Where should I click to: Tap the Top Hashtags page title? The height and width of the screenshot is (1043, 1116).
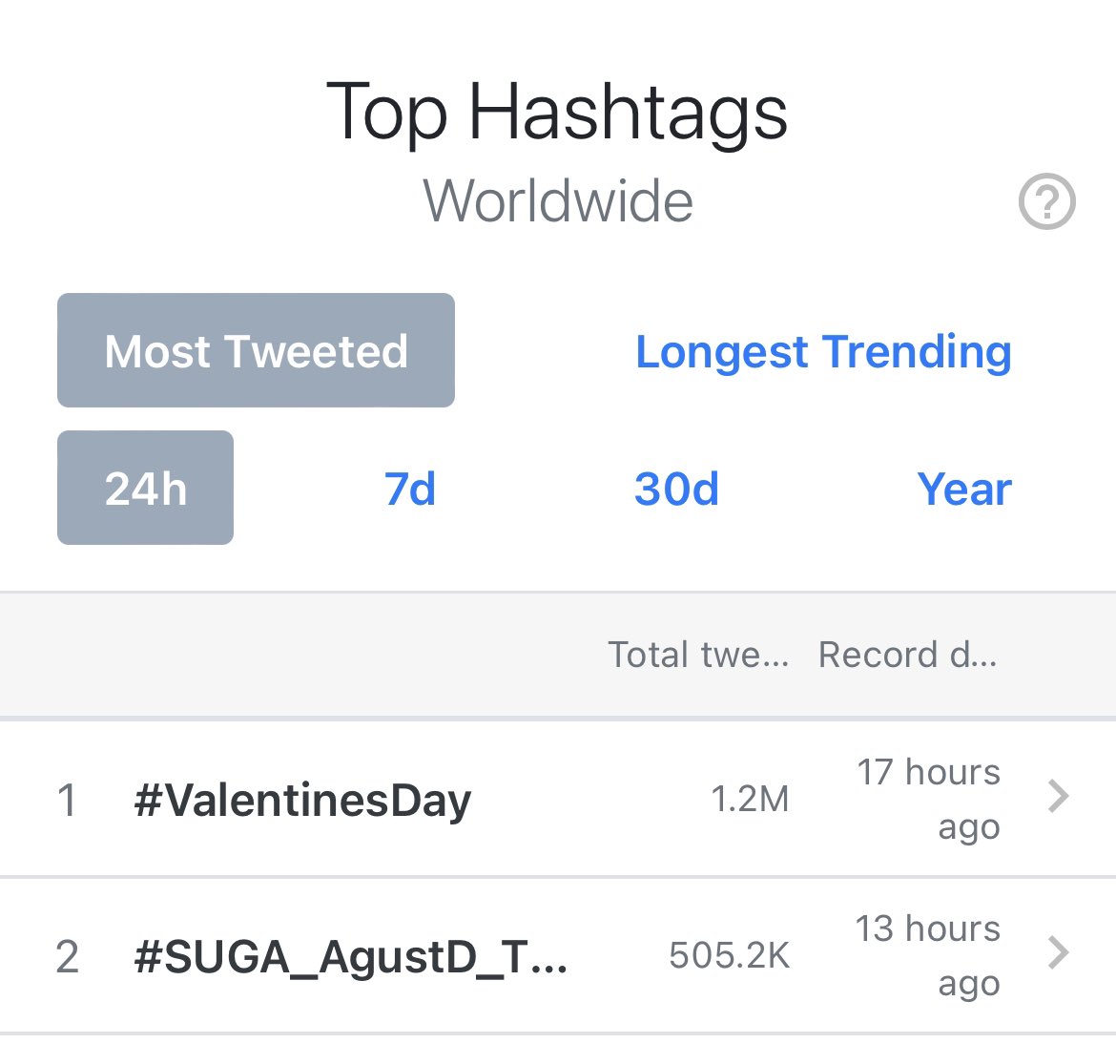pos(557,112)
